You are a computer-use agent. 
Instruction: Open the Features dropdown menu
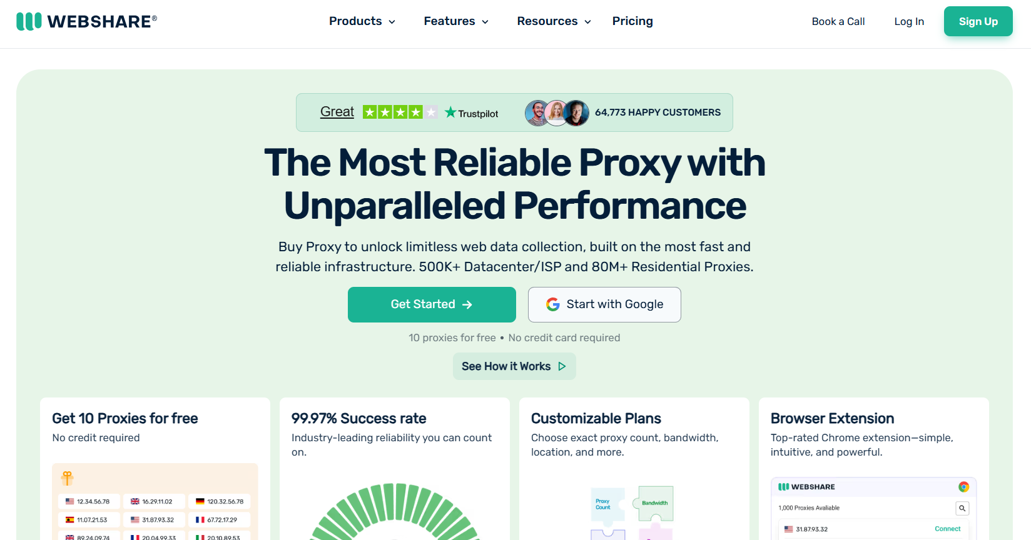click(456, 21)
